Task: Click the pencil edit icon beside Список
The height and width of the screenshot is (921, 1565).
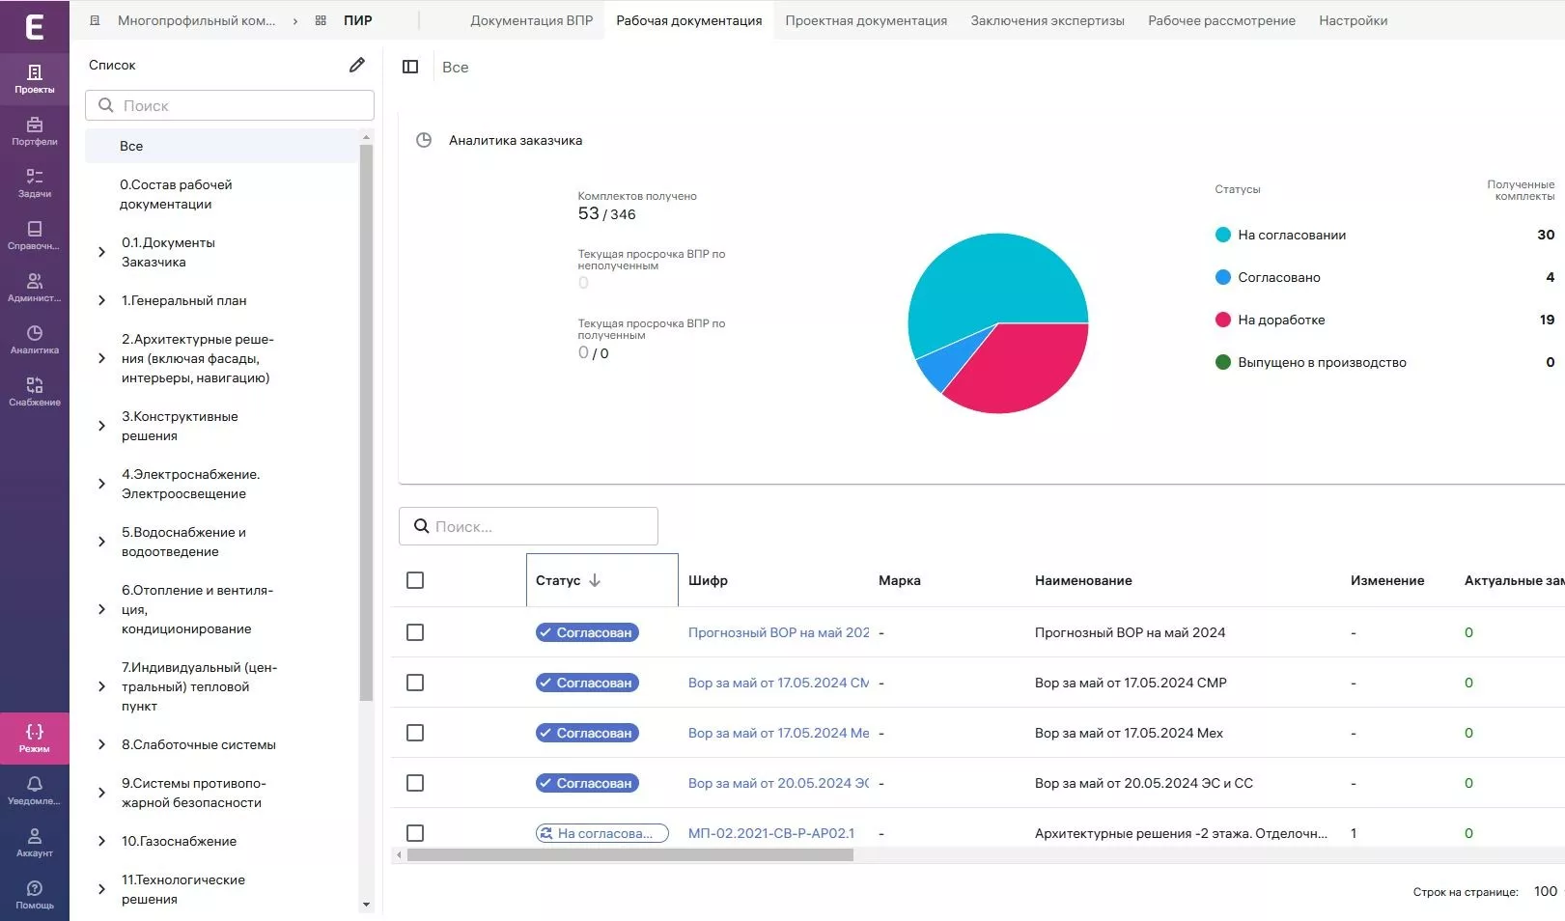Action: point(357,65)
